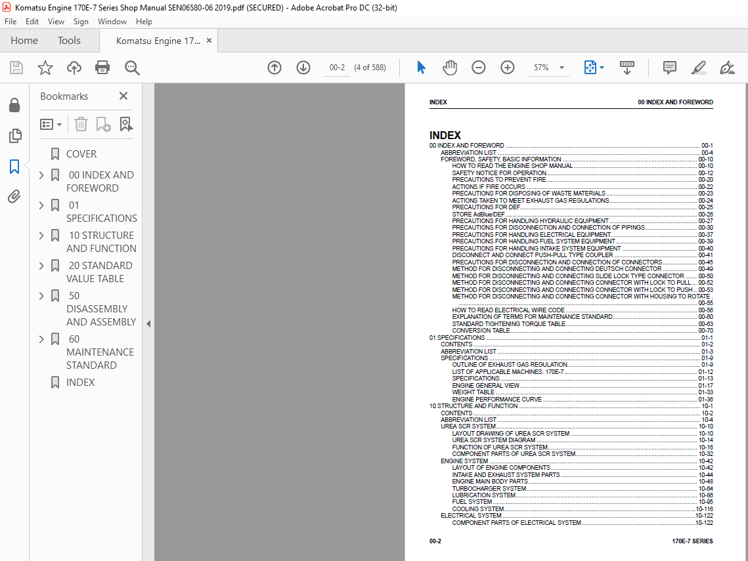Image resolution: width=748 pixels, height=561 pixels.
Task: Select the highlight text pen tool
Action: point(698,68)
